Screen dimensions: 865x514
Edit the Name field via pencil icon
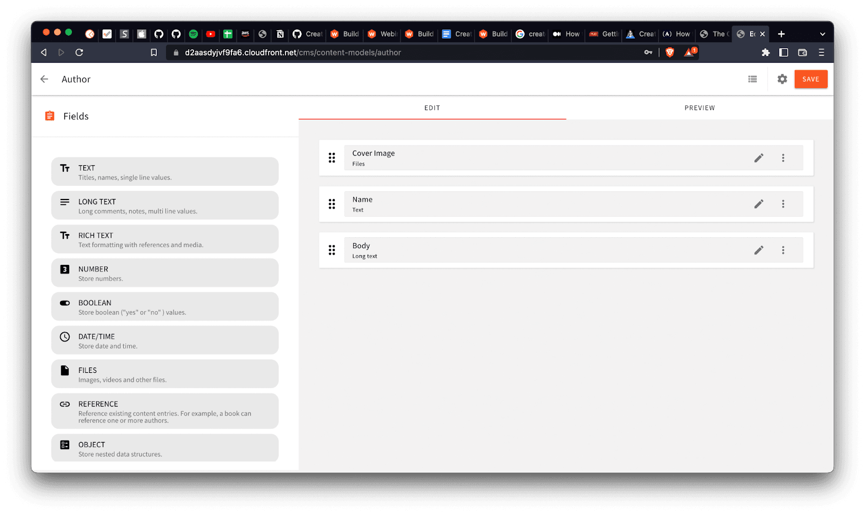click(x=758, y=204)
